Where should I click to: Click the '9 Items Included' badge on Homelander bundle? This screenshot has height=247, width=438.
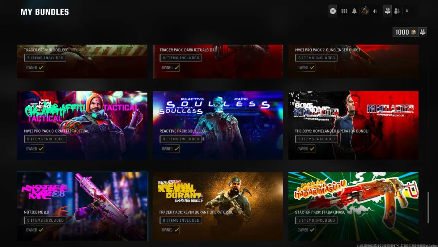pos(316,139)
